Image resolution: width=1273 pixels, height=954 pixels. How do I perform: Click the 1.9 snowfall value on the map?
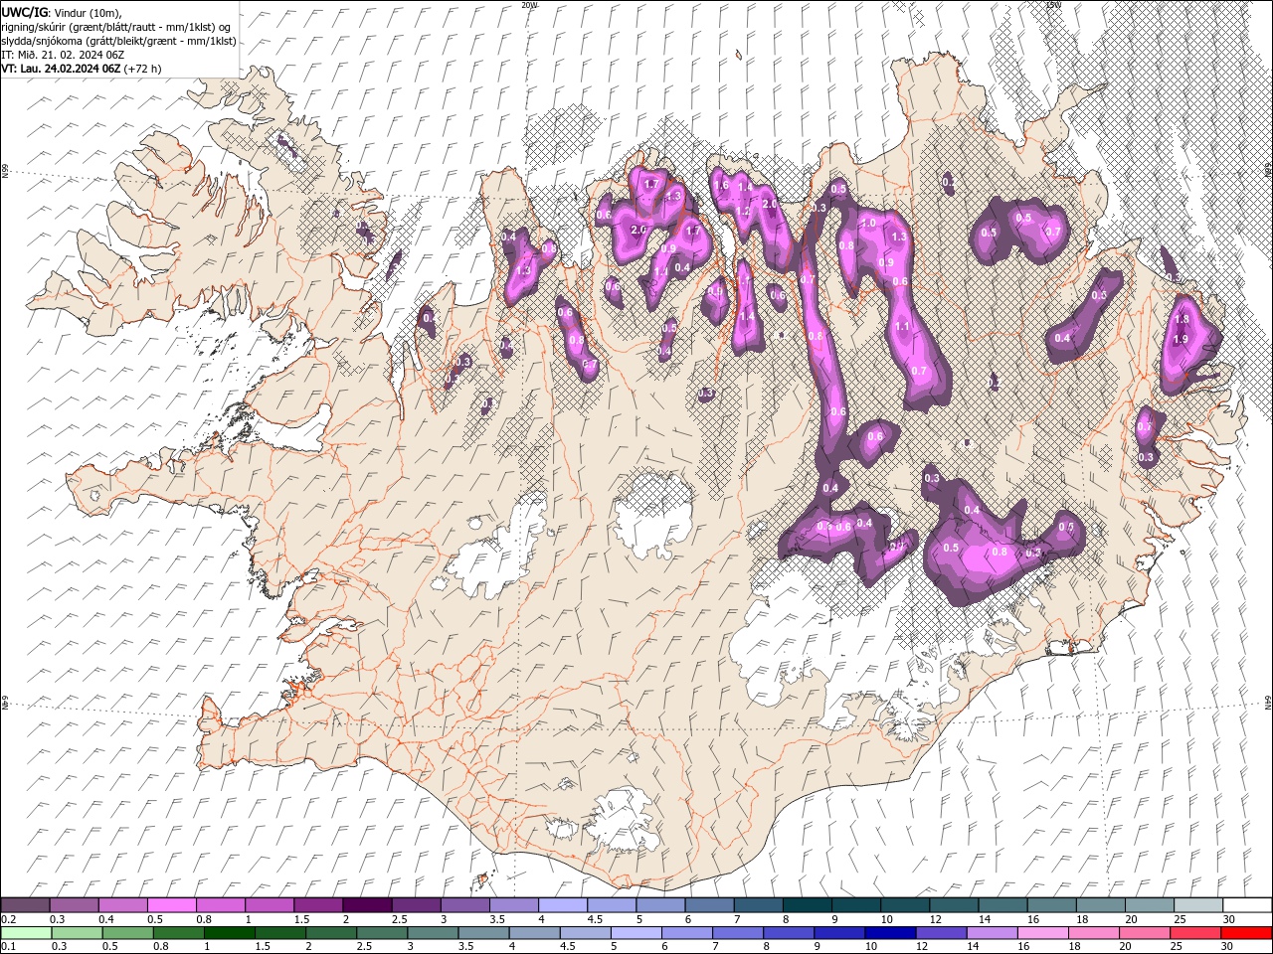1182,339
